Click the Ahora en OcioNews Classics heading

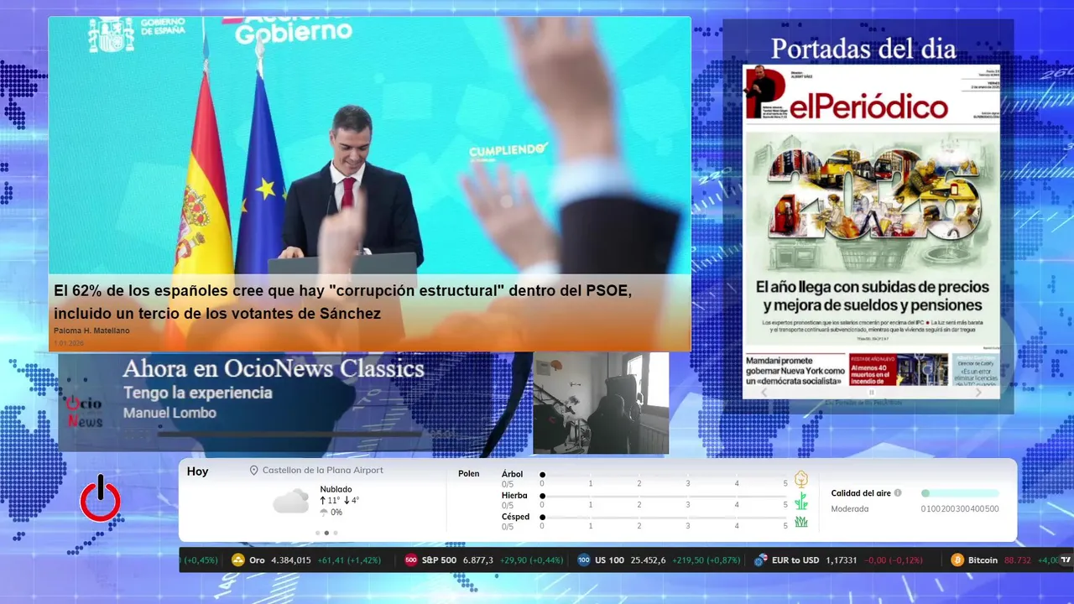[274, 368]
